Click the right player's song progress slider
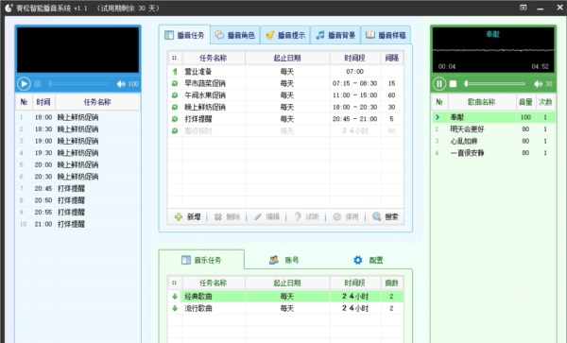 tap(494, 84)
